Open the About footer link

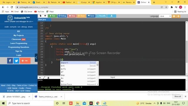coord(3,85)
